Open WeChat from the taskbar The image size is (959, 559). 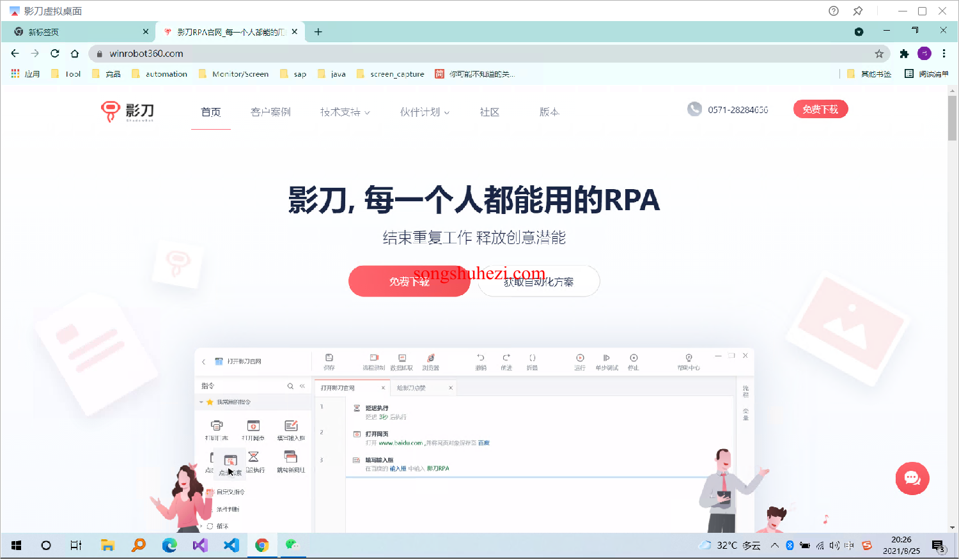[292, 546]
